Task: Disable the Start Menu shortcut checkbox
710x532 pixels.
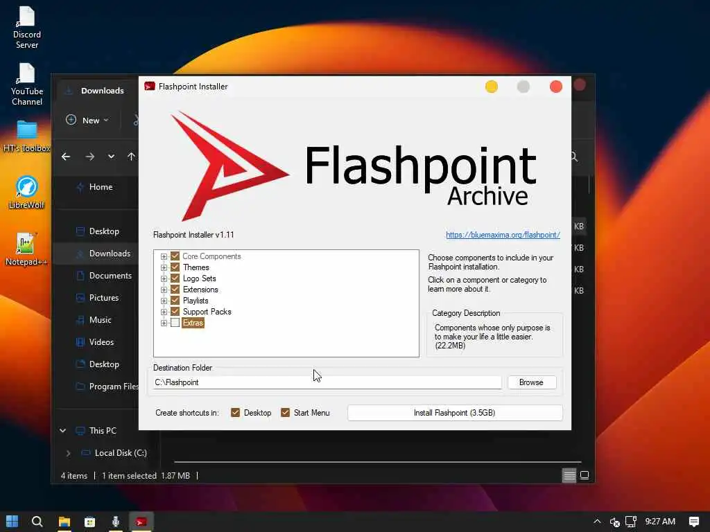Action: 285,413
